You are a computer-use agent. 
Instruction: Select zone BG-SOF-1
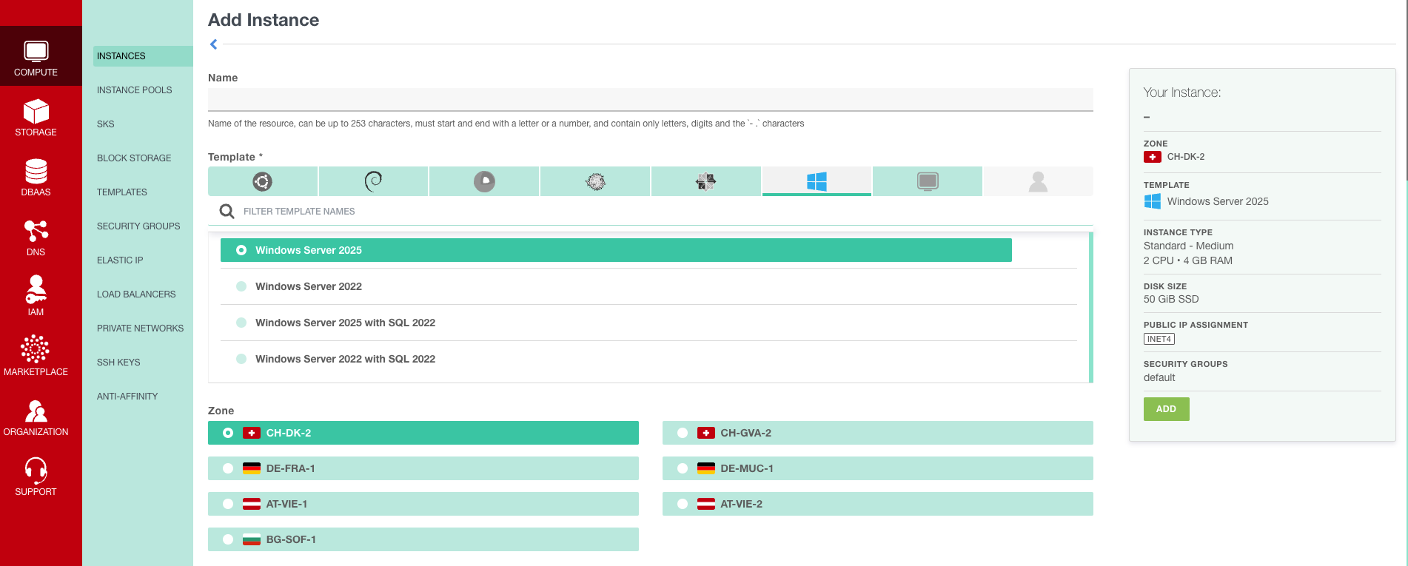pos(423,539)
